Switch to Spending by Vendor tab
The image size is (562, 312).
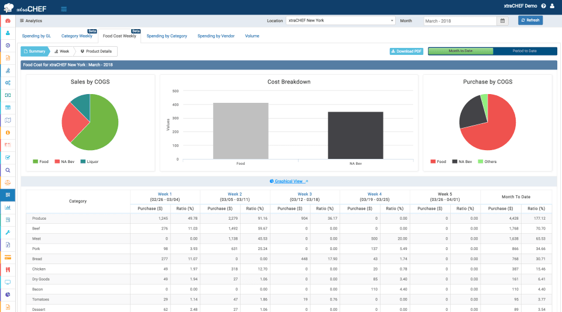(216, 36)
